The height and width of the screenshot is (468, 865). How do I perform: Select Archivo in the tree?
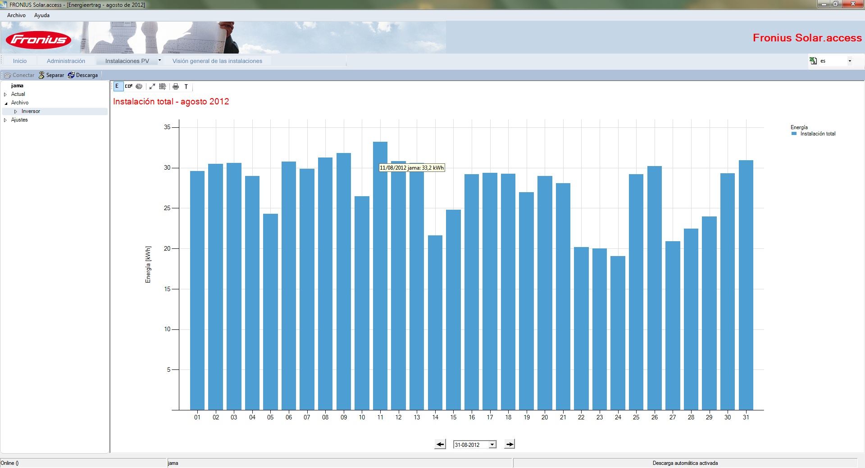click(20, 103)
